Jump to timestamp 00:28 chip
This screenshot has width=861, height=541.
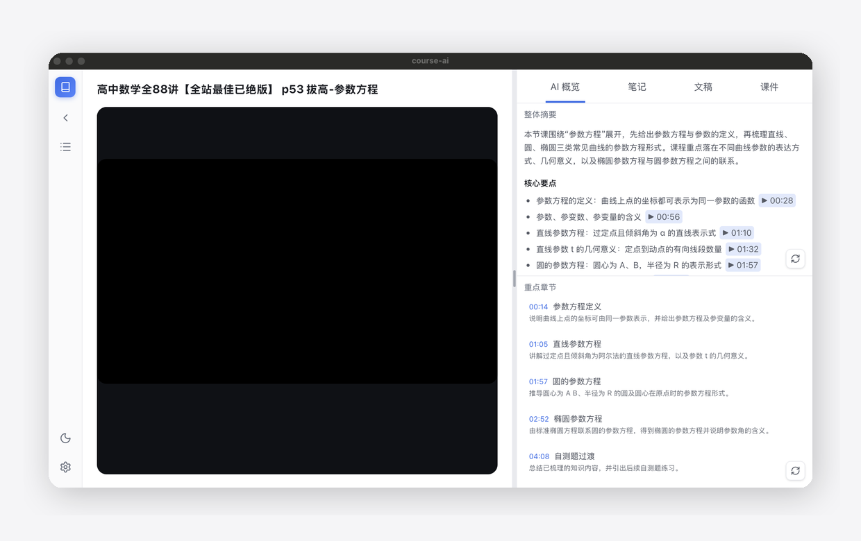click(x=777, y=200)
